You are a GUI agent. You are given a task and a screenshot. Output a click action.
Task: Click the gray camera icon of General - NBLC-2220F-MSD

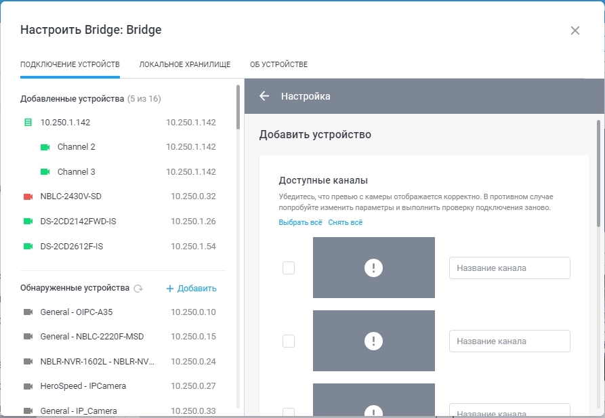click(28, 337)
